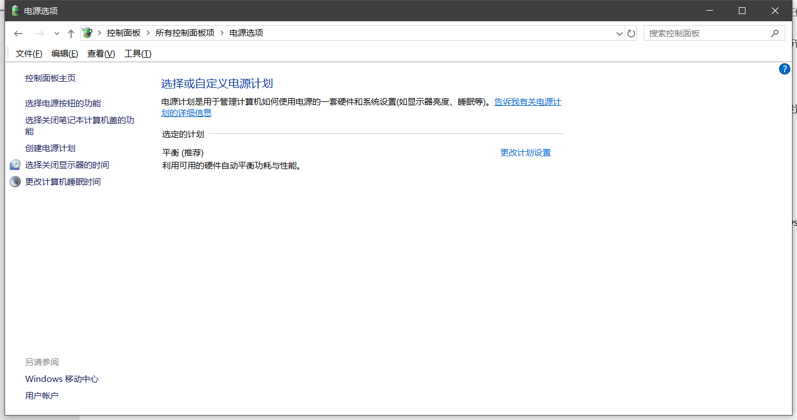Click the battery icon in the title bar
This screenshot has height=420, width=797.
(x=15, y=11)
